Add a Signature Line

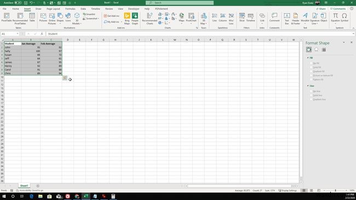[x=315, y=19]
